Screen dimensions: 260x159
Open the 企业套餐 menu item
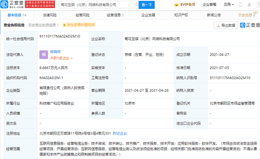click(210, 4)
